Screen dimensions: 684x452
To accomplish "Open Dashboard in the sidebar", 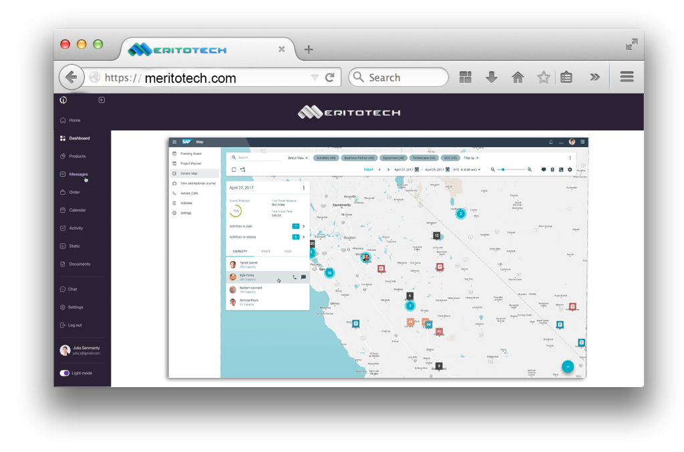I will (x=75, y=138).
